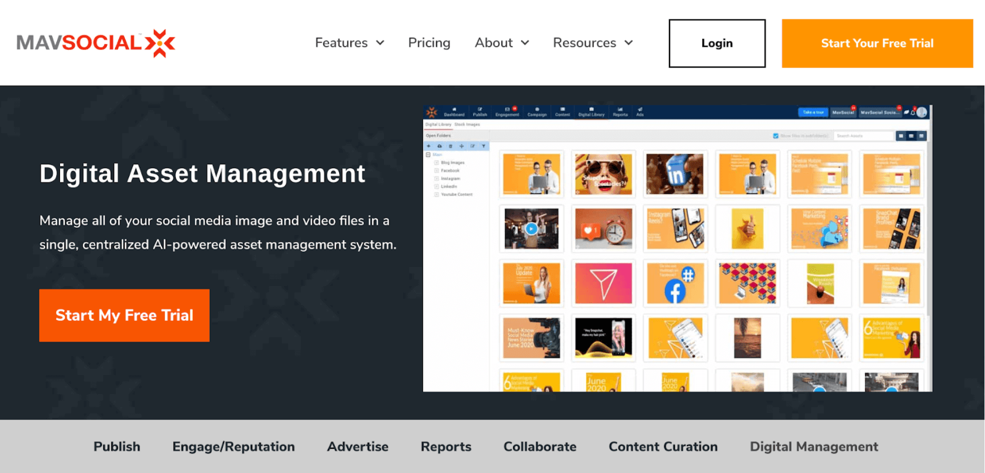This screenshot has height=473, width=985.
Task: Click the trash delete icon in folder toolbar
Action: [x=450, y=146]
